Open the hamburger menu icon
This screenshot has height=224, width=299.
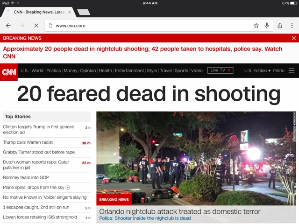pyautogui.click(x=292, y=70)
